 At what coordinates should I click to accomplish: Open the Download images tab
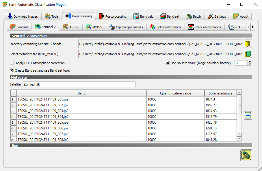click(x=23, y=16)
